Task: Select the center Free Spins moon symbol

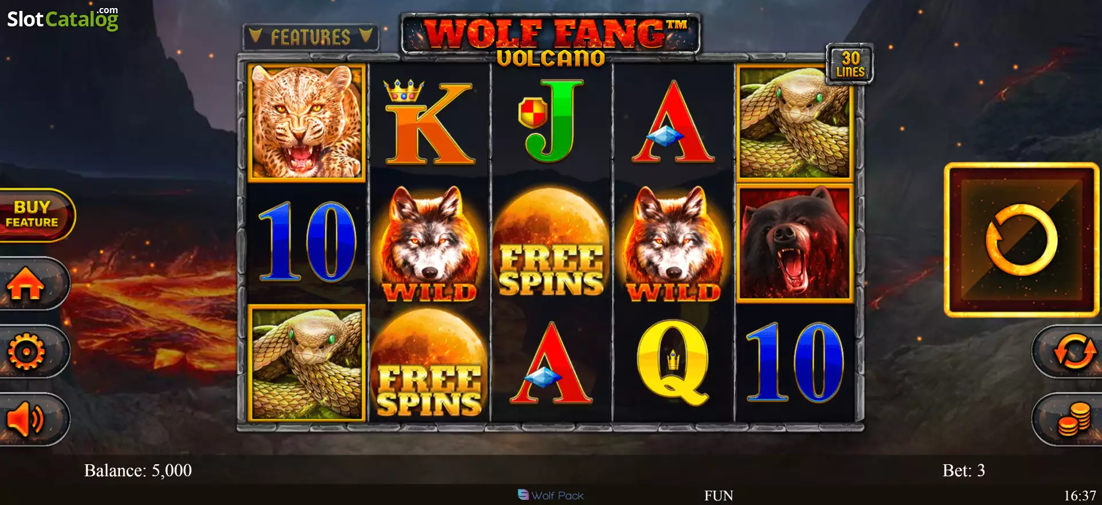Action: (x=551, y=242)
